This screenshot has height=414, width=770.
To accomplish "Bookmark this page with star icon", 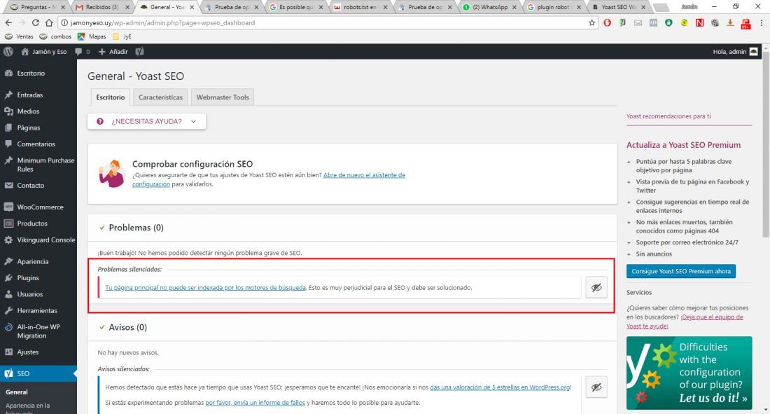I will (591, 22).
